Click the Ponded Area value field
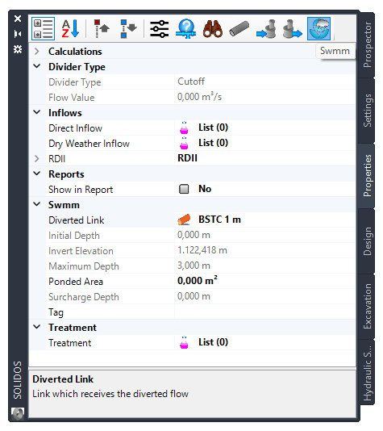Viewport: 383px width, 431px height. (265, 281)
